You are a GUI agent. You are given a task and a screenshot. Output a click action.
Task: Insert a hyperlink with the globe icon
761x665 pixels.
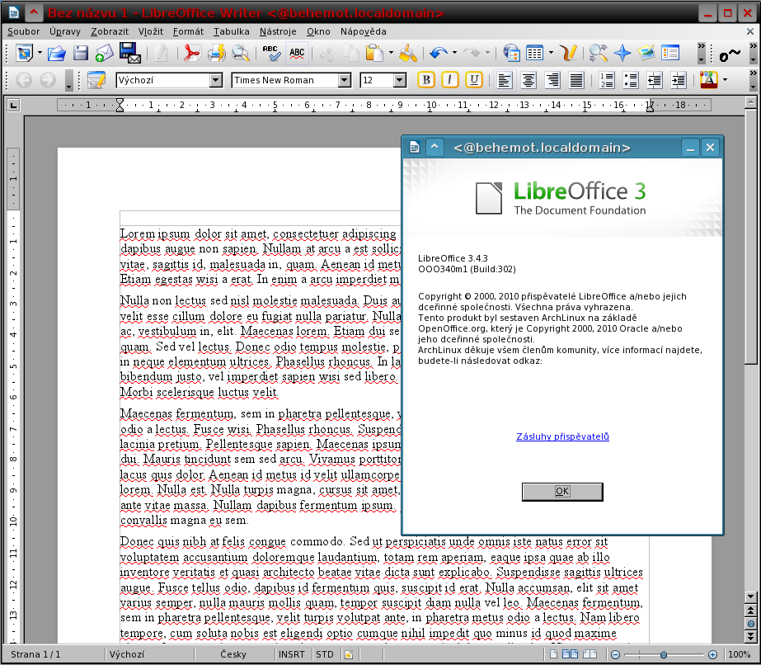click(x=511, y=53)
